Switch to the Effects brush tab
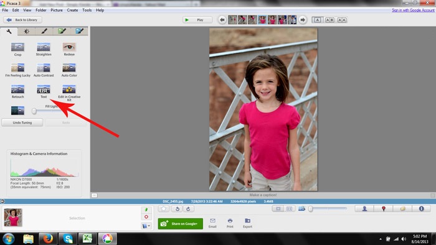 [x=44, y=31]
